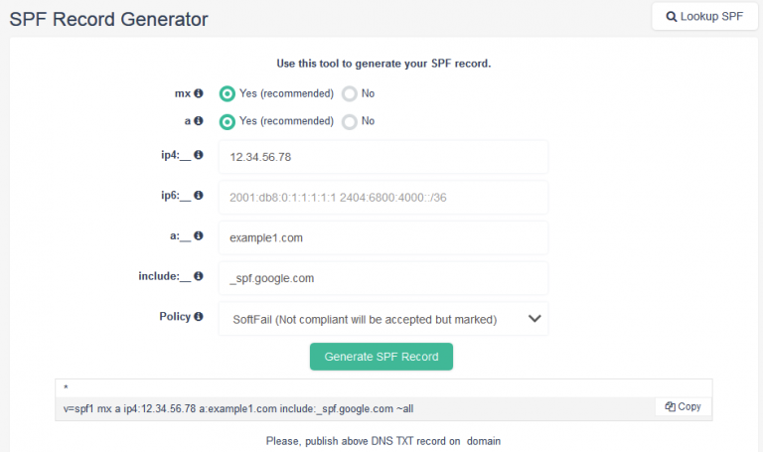Show the include:__ help info icon
This screenshot has height=452, width=763.
click(x=198, y=276)
